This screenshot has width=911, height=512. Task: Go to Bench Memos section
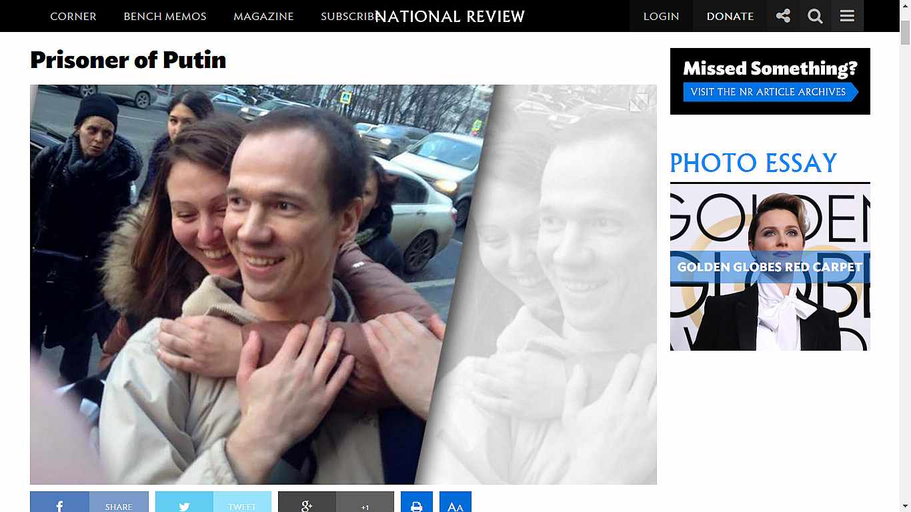[165, 16]
